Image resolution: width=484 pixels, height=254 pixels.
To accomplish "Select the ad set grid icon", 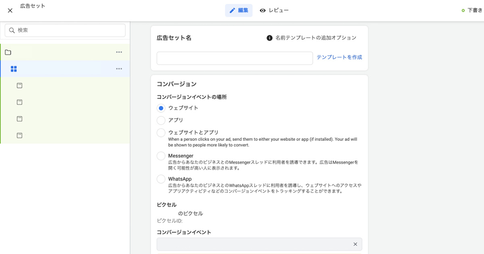I will (x=14, y=69).
